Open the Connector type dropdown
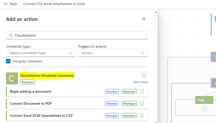This screenshot has width=216, height=123. [x=41, y=53]
